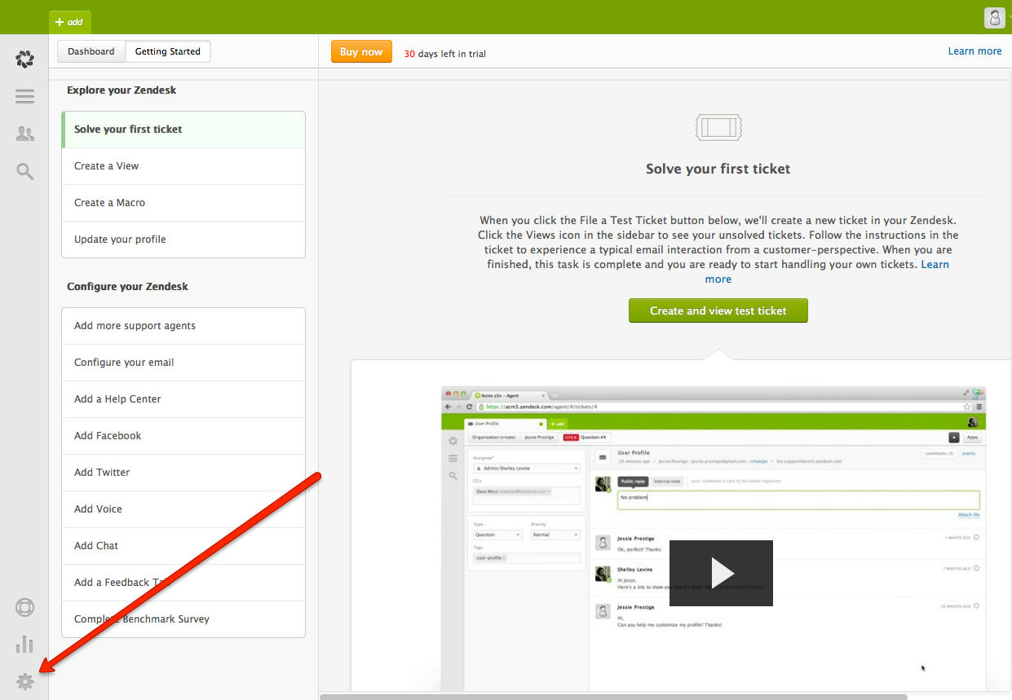Open the Learn more link at top right

click(974, 51)
